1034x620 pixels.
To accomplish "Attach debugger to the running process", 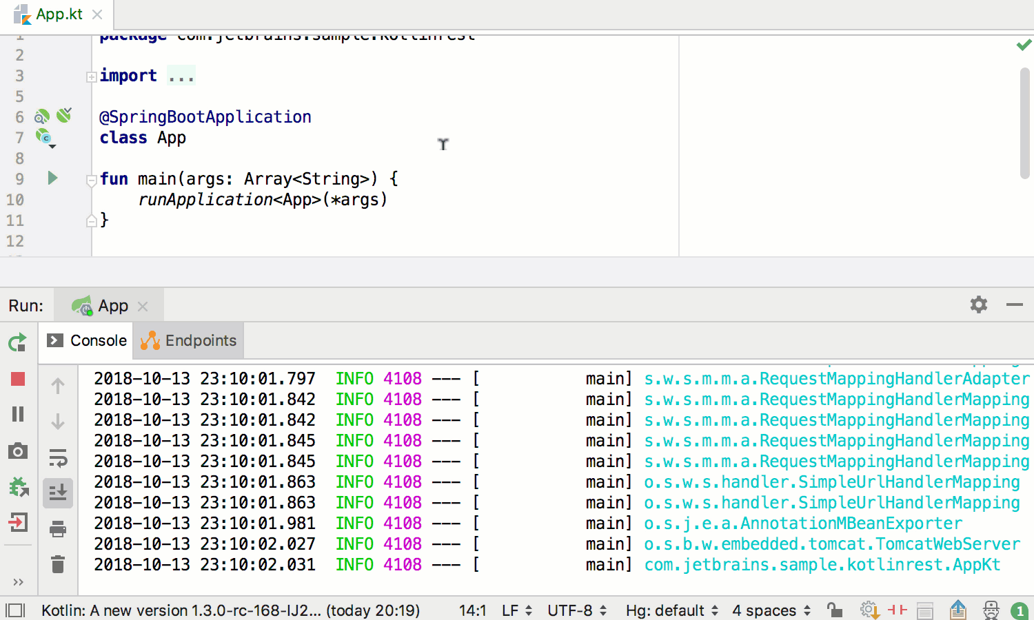I will 17,486.
